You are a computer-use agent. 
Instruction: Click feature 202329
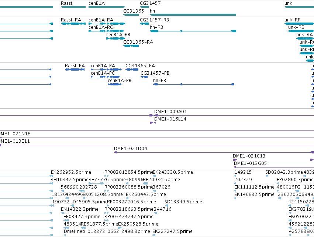243,180
